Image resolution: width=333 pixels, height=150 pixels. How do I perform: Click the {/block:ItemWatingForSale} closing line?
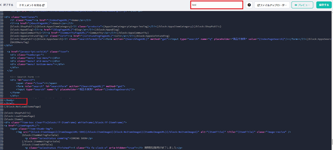41,141
